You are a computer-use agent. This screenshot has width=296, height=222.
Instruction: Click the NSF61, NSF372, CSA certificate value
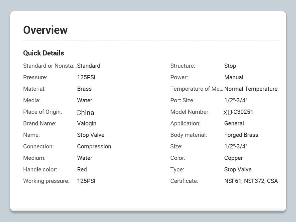tap(251, 181)
